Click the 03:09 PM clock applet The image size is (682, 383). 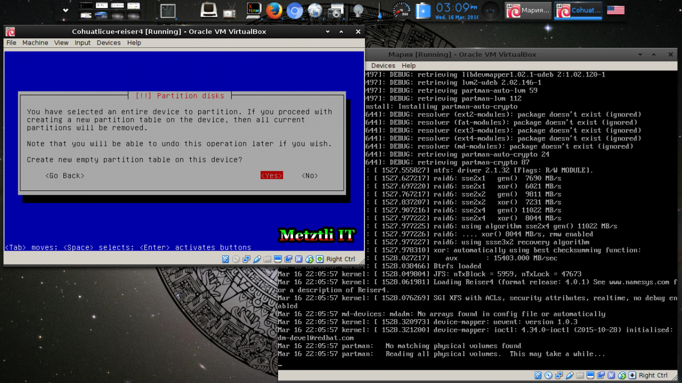(x=456, y=10)
